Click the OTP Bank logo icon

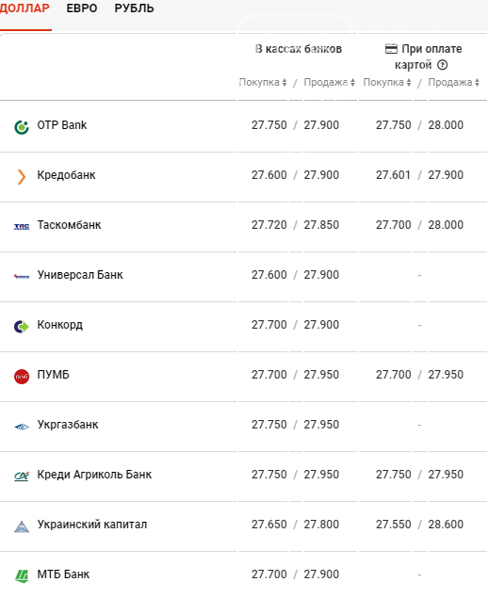click(22, 127)
